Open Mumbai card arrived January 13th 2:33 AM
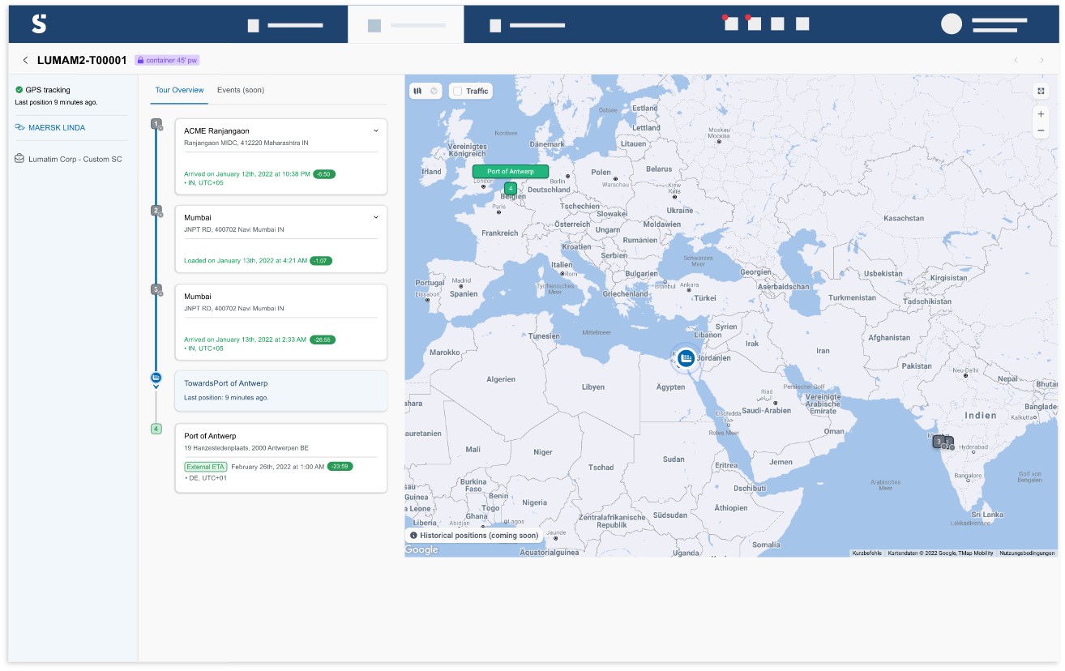 click(x=281, y=323)
